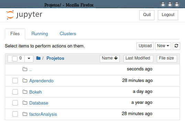Click the factorAnalysis folder icon

25,114
